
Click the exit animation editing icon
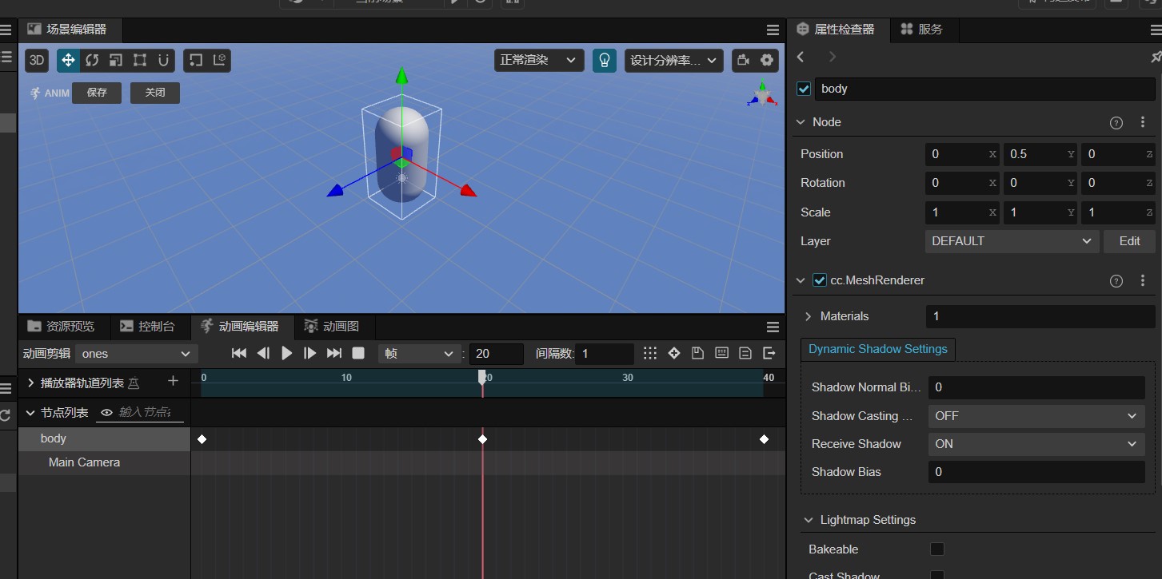[769, 353]
